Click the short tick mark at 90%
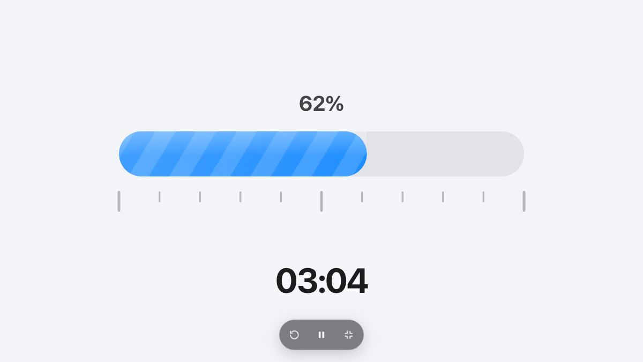This screenshot has width=643, height=362. tap(483, 197)
